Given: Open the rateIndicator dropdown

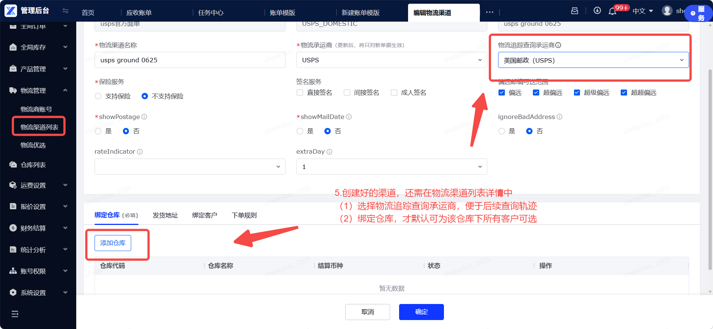Looking at the screenshot, I should pyautogui.click(x=190, y=167).
